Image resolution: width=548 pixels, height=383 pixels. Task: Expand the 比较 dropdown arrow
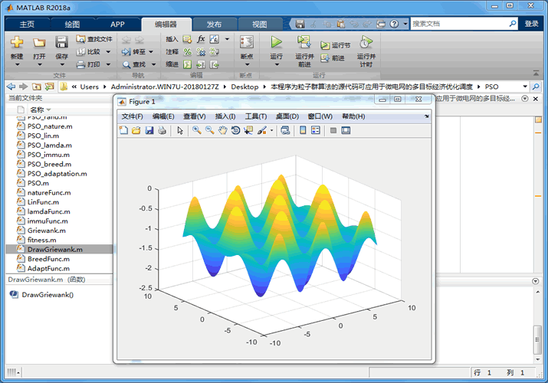pyautogui.click(x=108, y=52)
